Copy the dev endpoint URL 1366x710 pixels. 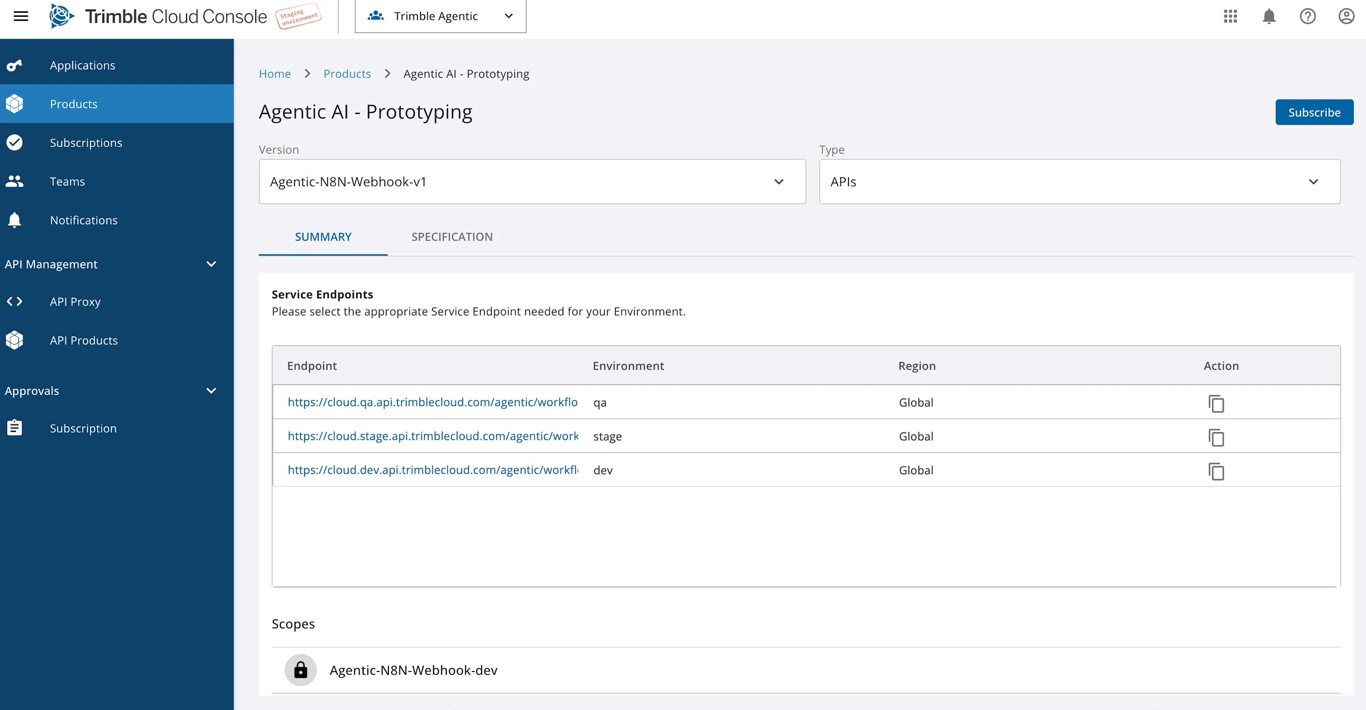[x=1216, y=471]
